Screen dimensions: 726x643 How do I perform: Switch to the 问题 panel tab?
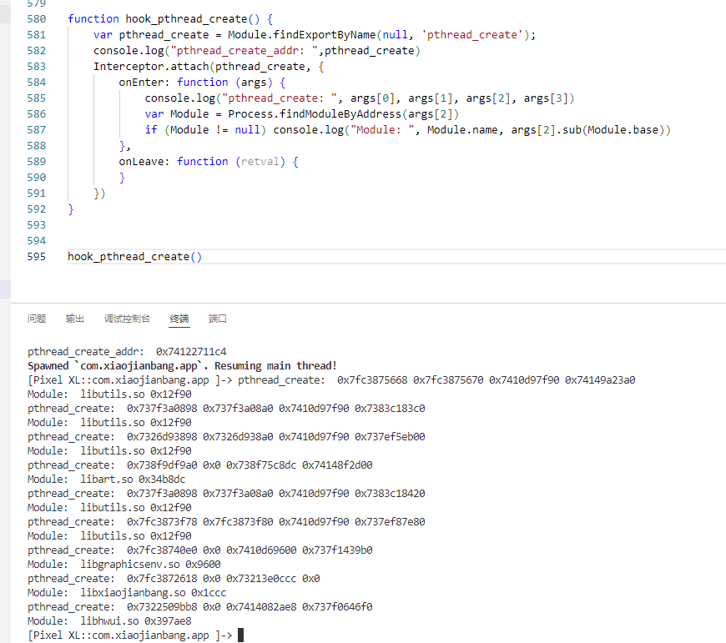point(37,319)
